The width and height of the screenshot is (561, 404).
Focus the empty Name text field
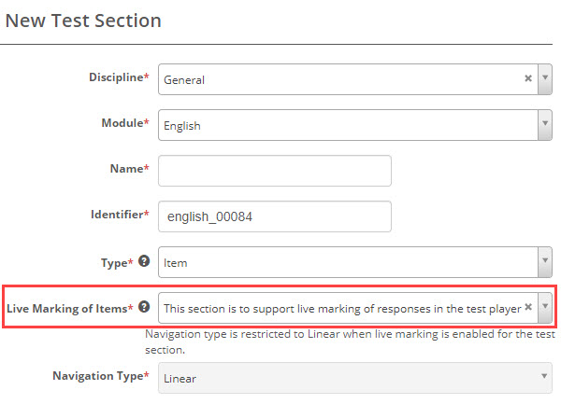275,171
